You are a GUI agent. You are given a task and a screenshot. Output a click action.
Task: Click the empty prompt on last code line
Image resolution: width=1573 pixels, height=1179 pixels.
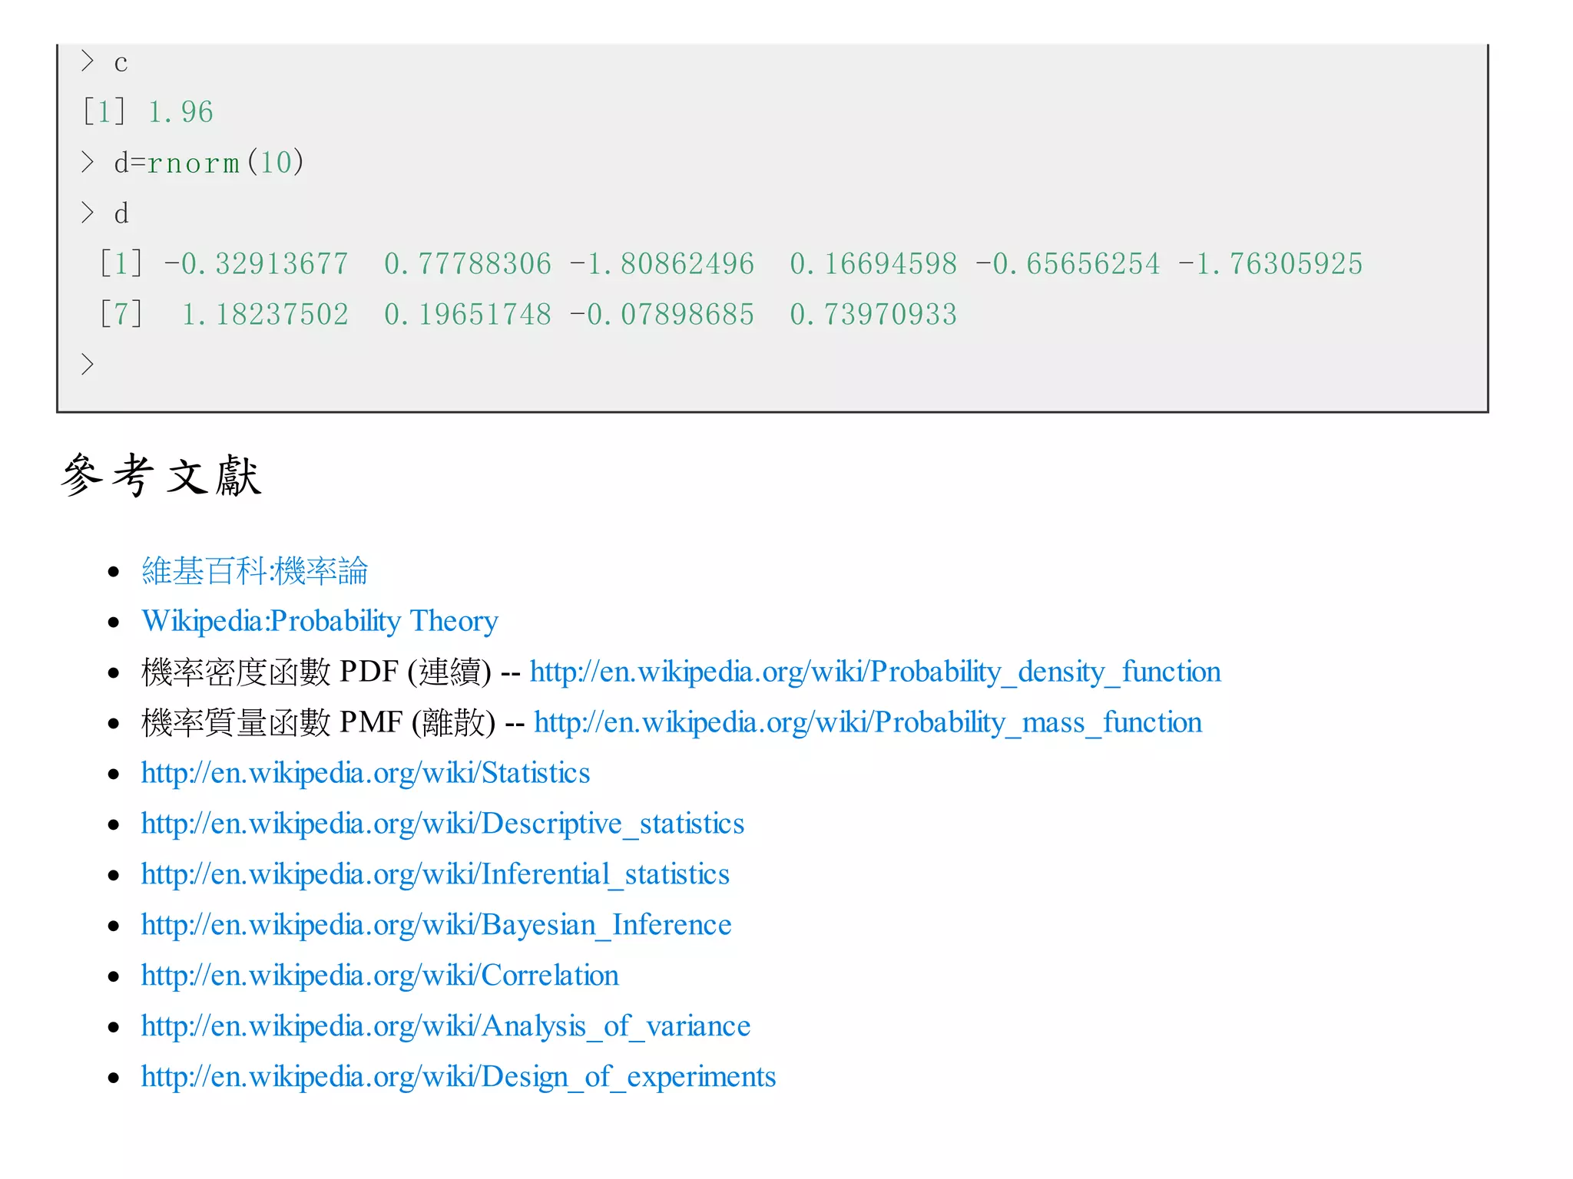[88, 365]
